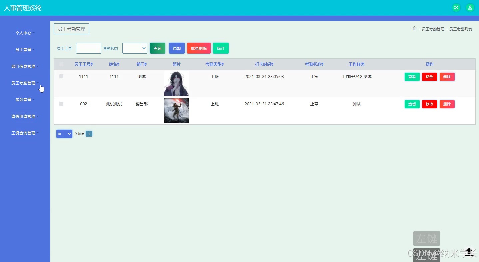
Task: Expand 个人中心 sidebar menu
Action: pyautogui.click(x=25, y=33)
